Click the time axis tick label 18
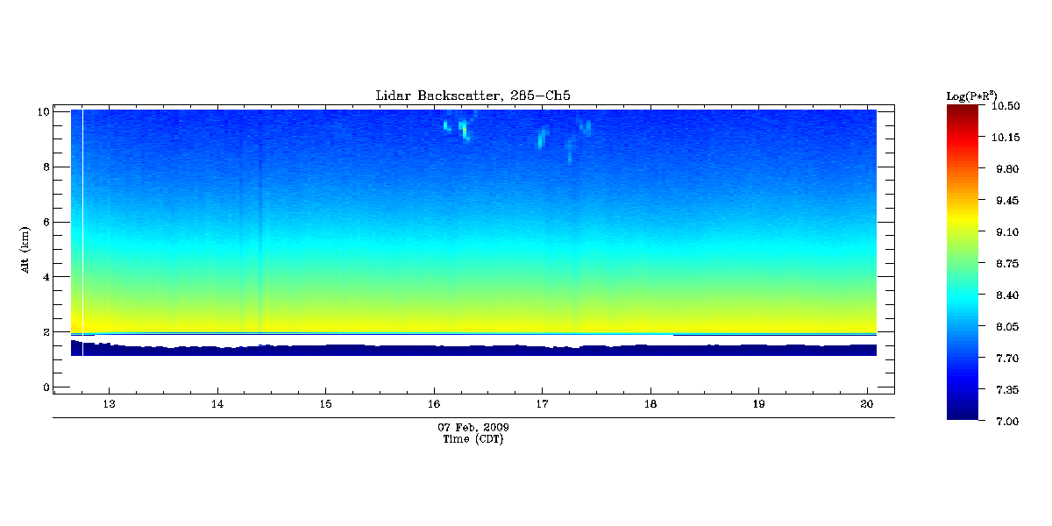The width and height of the screenshot is (1052, 526). coord(650,404)
